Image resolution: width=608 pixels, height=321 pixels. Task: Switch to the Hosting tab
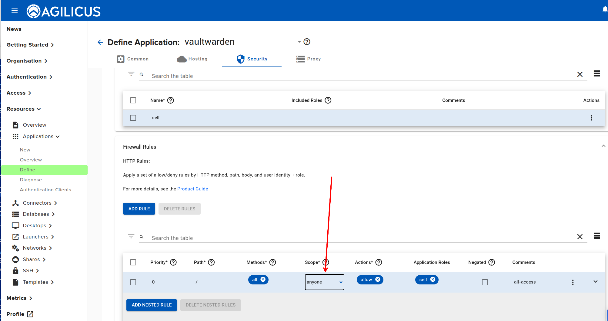point(192,59)
